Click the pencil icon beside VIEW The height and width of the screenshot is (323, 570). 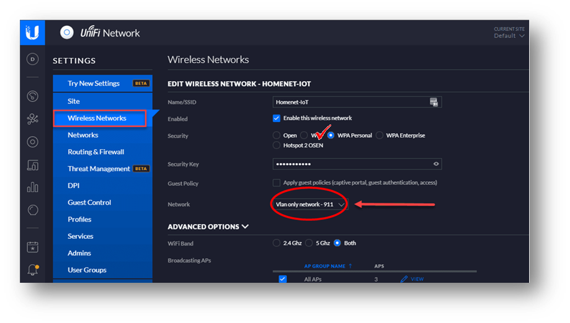(x=404, y=279)
